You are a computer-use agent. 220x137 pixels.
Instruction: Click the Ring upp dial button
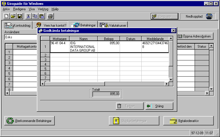[164, 16]
